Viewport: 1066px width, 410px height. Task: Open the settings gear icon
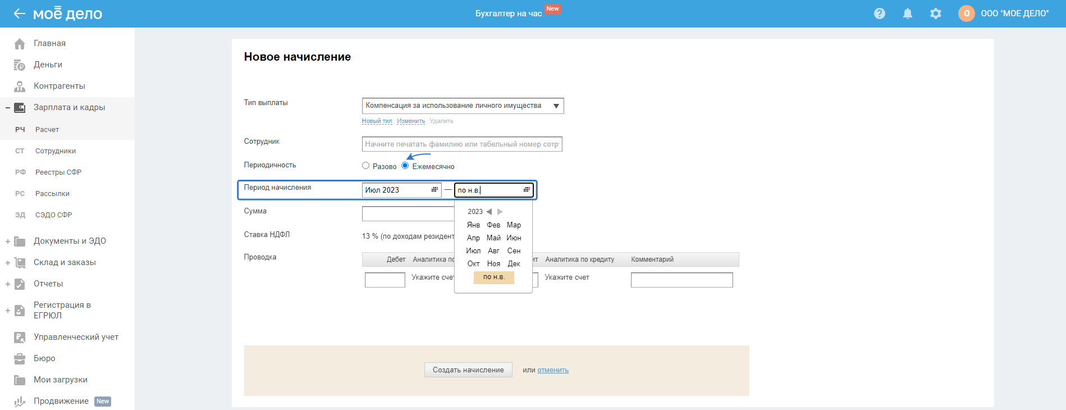coord(936,13)
